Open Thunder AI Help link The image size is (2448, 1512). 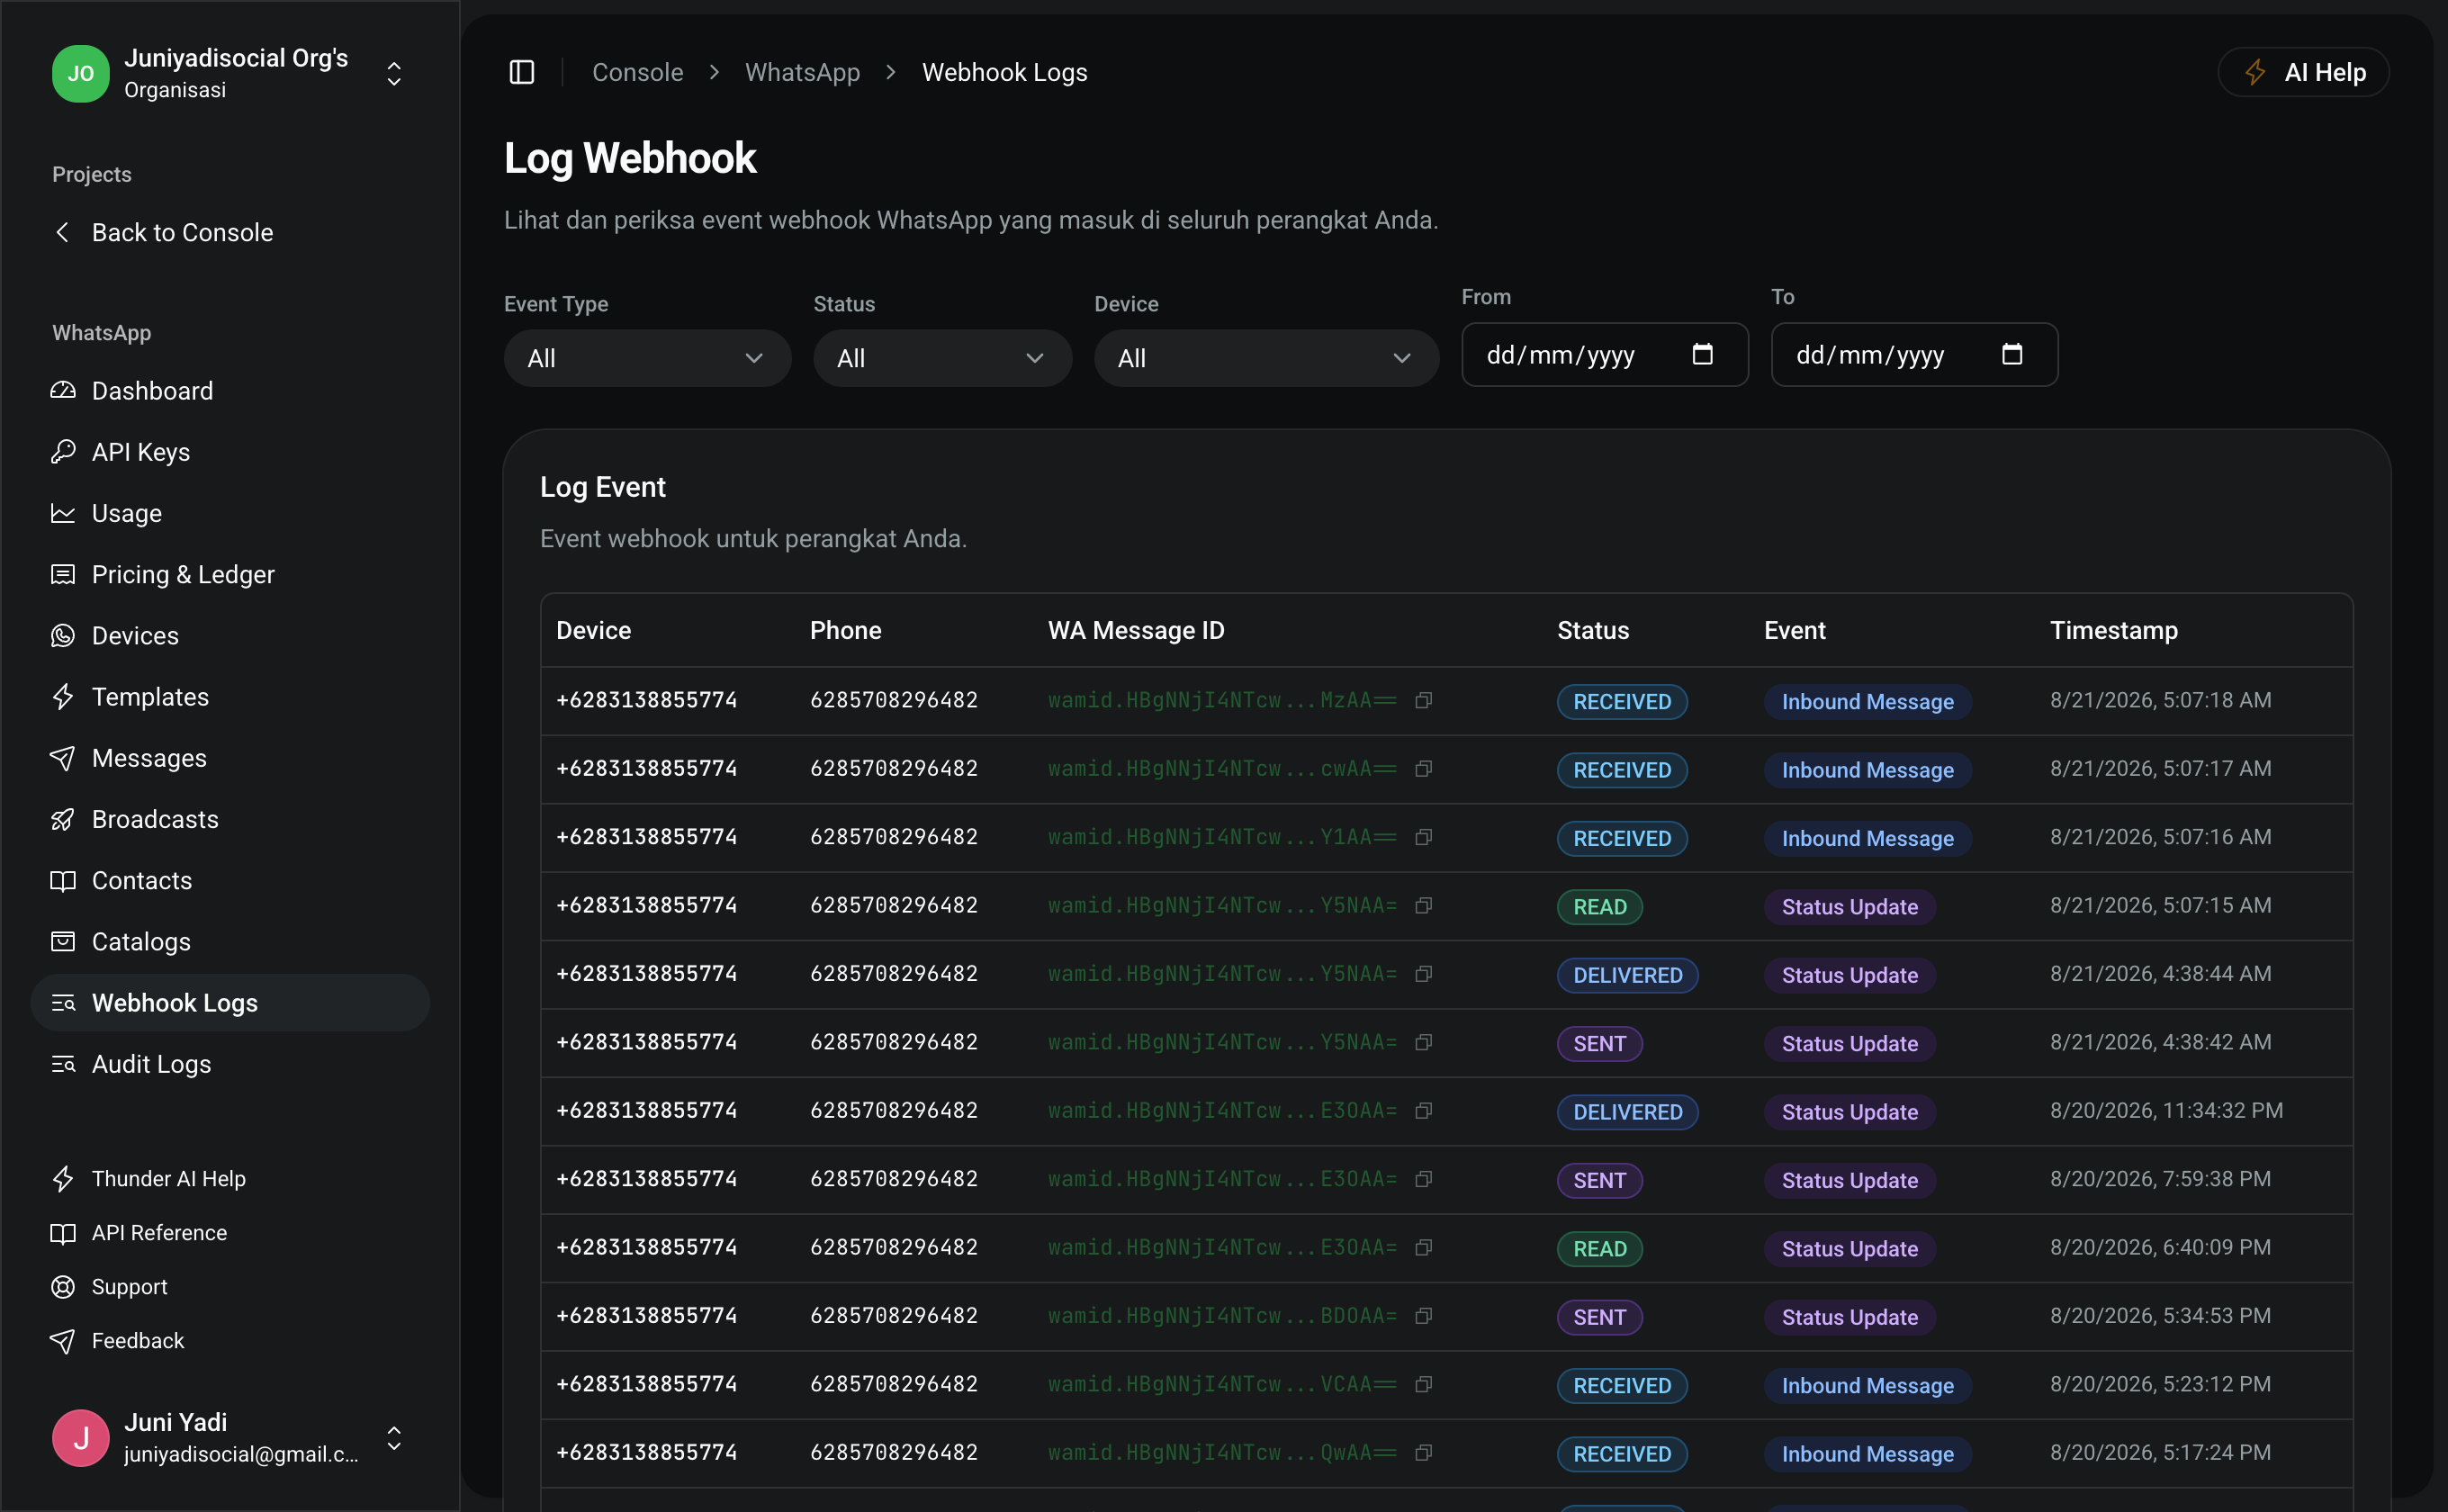(x=230, y=1179)
